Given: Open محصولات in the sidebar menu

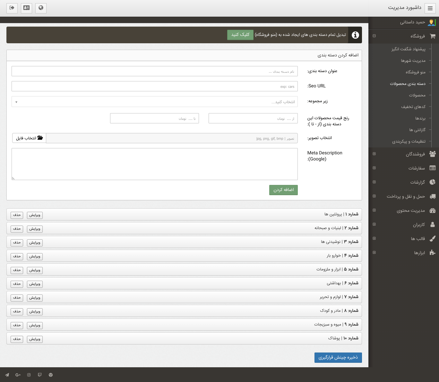Looking at the screenshot, I should click(x=417, y=95).
